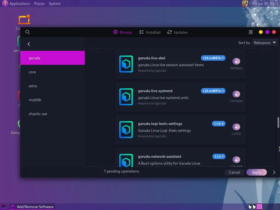Click the eyes applet in bottom panel
280x210 pixels.
pyautogui.click(x=252, y=207)
